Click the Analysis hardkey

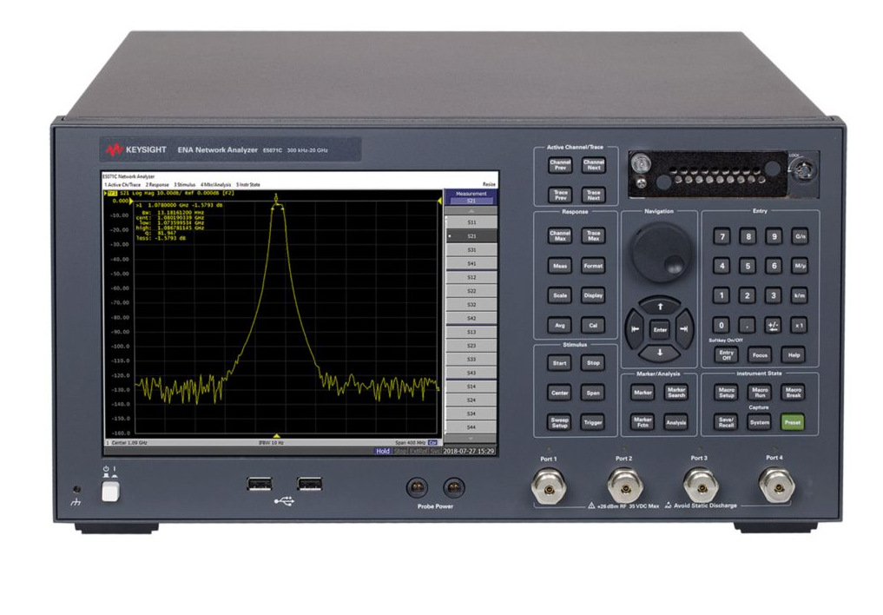tap(675, 422)
